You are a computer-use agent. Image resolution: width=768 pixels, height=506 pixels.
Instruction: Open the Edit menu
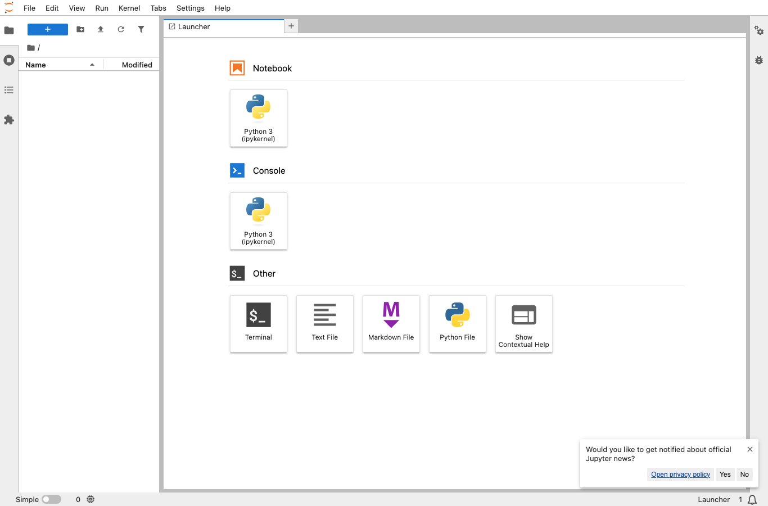click(52, 8)
